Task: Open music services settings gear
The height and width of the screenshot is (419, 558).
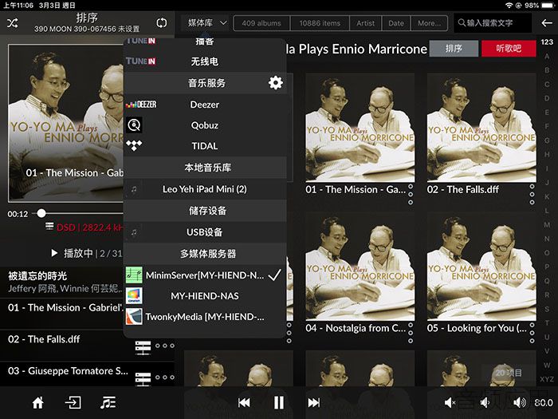Action: 276,83
